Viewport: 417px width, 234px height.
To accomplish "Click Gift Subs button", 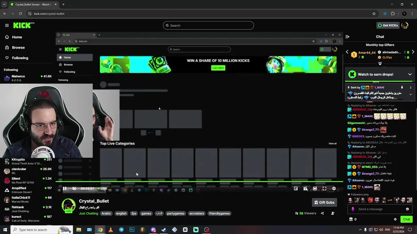I will 324,202.
